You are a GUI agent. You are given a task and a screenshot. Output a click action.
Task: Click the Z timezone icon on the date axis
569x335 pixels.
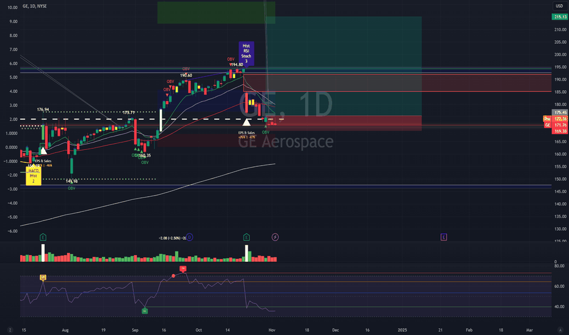point(10,330)
